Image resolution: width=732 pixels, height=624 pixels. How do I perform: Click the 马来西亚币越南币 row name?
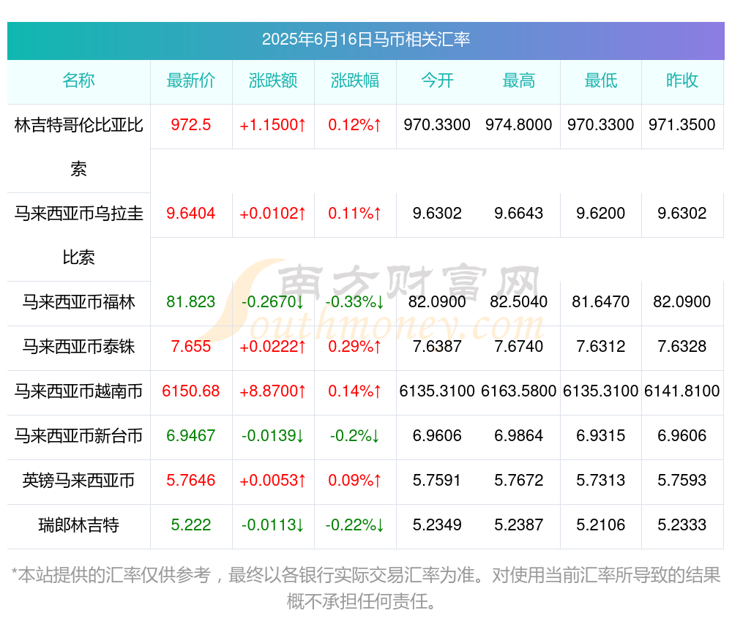tap(78, 391)
